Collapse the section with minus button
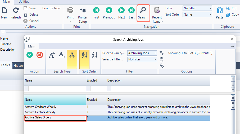The height and width of the screenshot is (134, 240). coord(3,32)
